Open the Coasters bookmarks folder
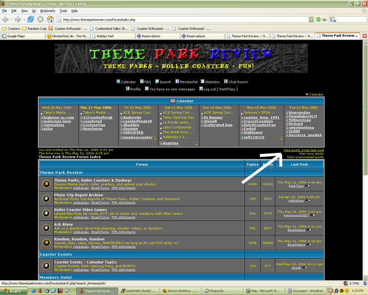The image size is (368, 295). click(x=11, y=29)
